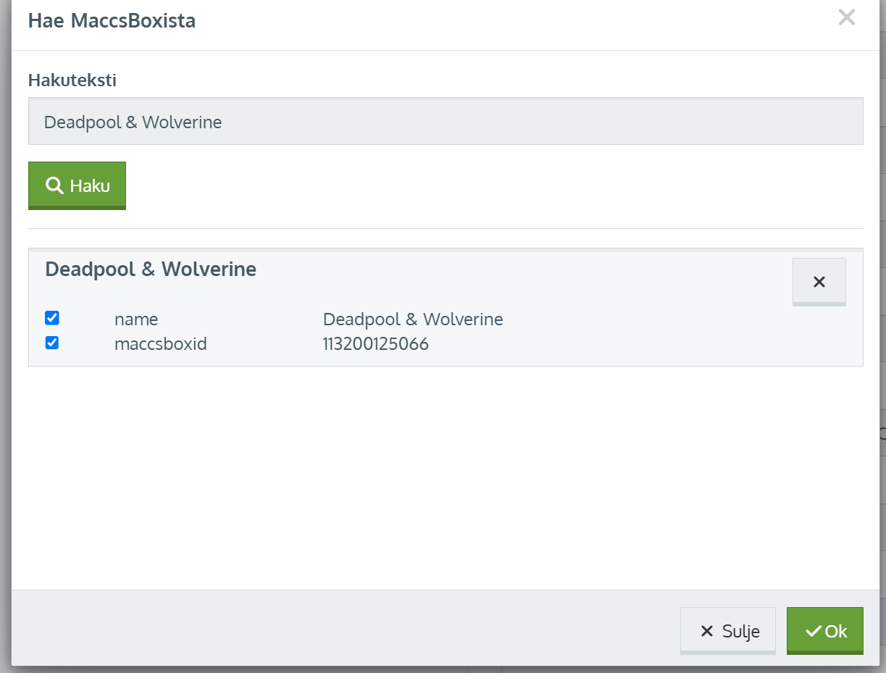Click the 'maccsboxid' field label in result
The height and width of the screenshot is (673, 886).
(161, 344)
